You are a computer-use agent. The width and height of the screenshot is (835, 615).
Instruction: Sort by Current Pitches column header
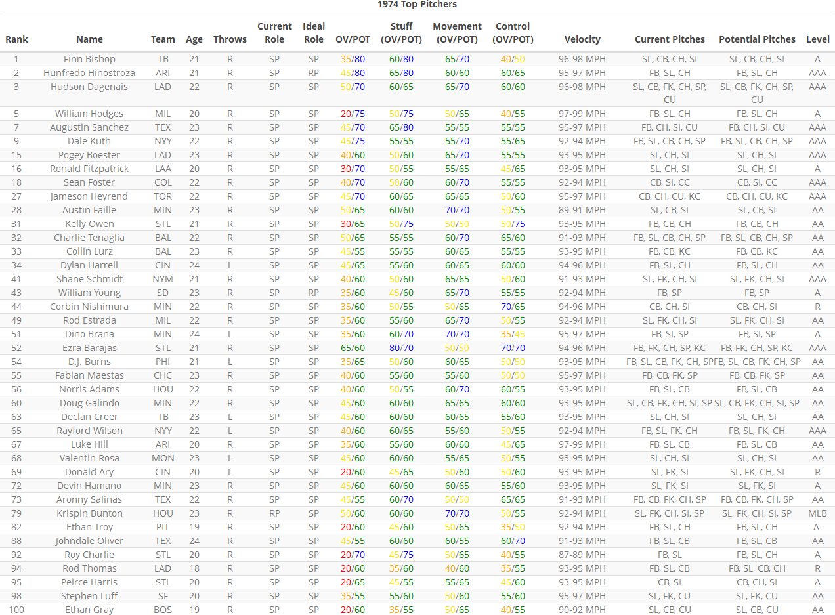[x=670, y=39]
